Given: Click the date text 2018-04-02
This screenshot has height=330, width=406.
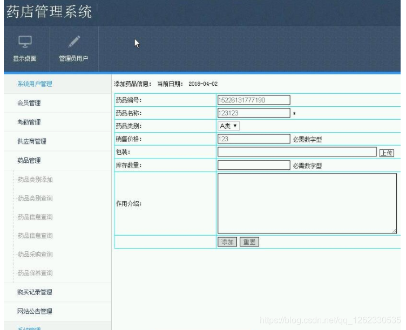Looking at the screenshot, I should pos(203,84).
